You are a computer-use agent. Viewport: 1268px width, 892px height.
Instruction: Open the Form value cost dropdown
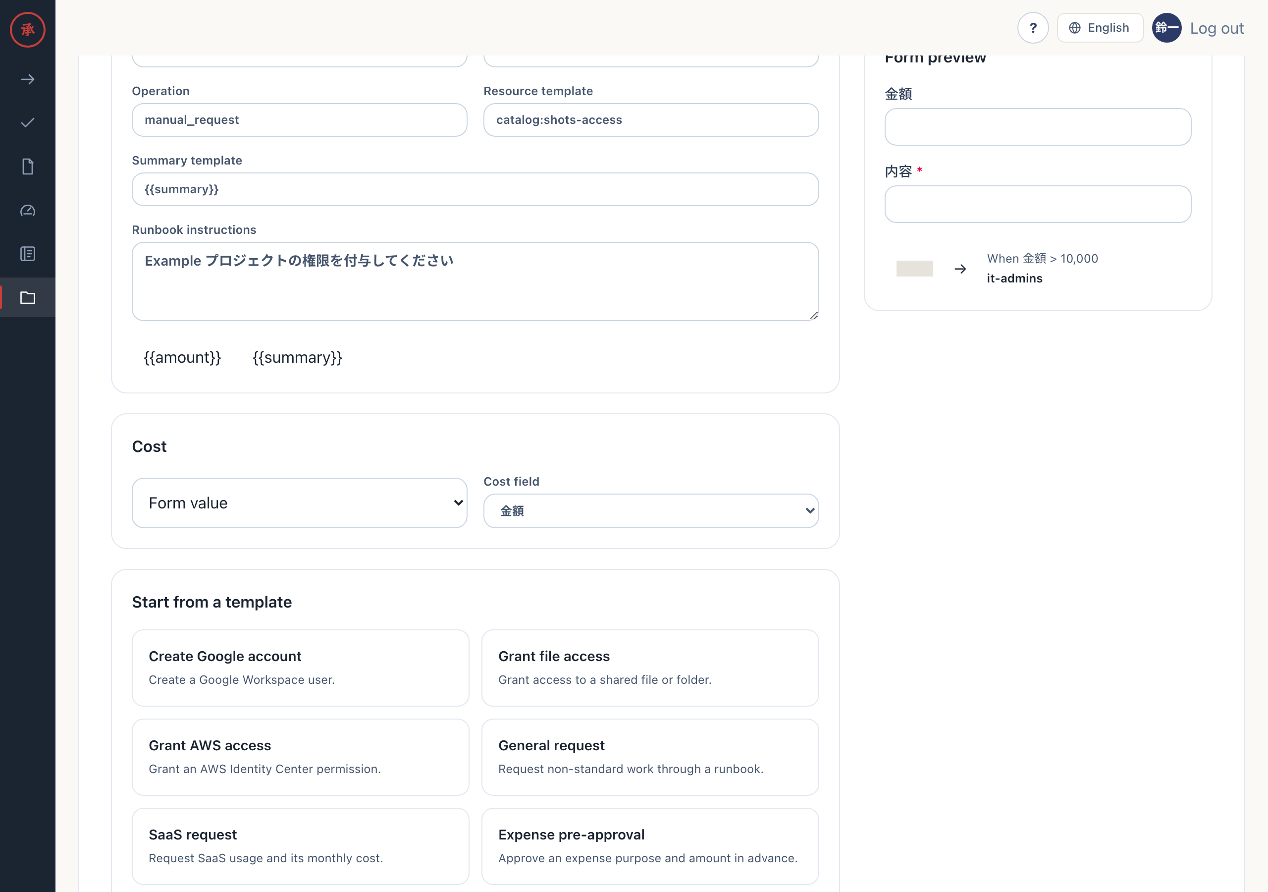(x=299, y=503)
